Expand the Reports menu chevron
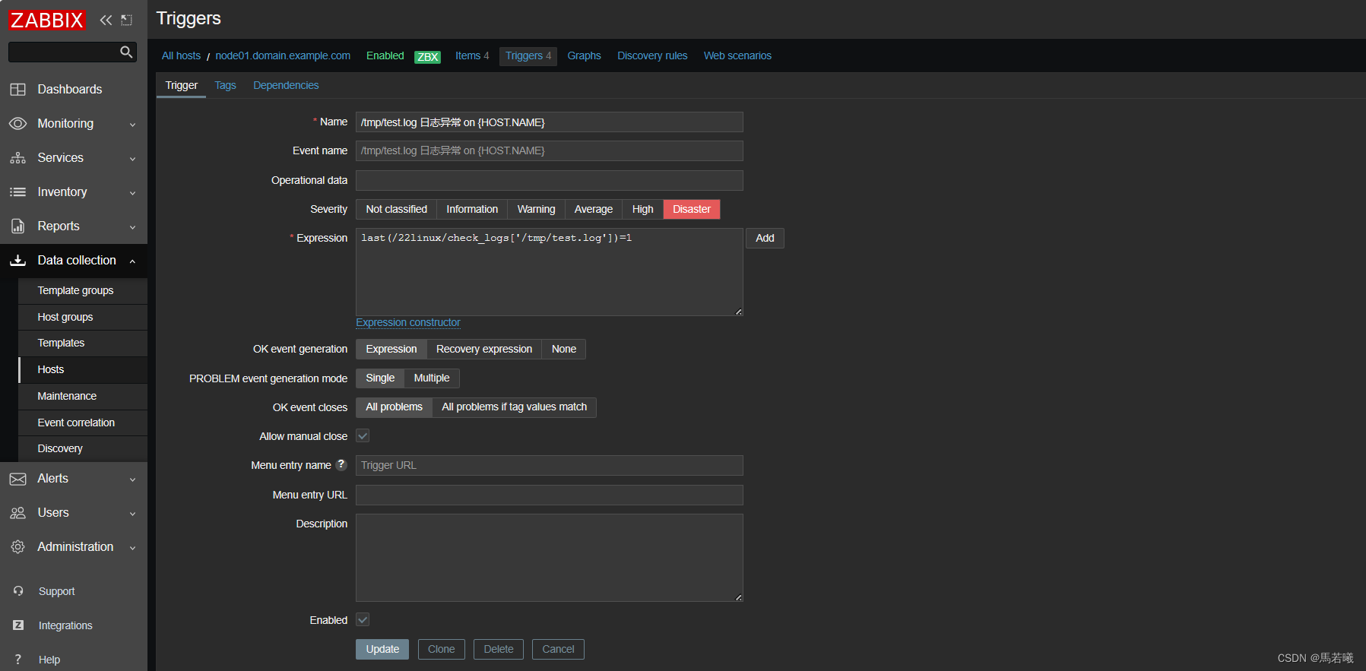The width and height of the screenshot is (1366, 671). pos(132,227)
